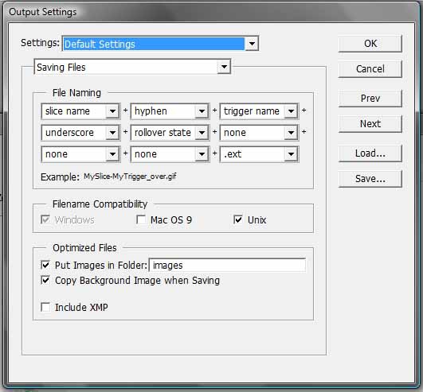The width and height of the screenshot is (423, 392).
Task: Click the images folder name field
Action: 227,266
